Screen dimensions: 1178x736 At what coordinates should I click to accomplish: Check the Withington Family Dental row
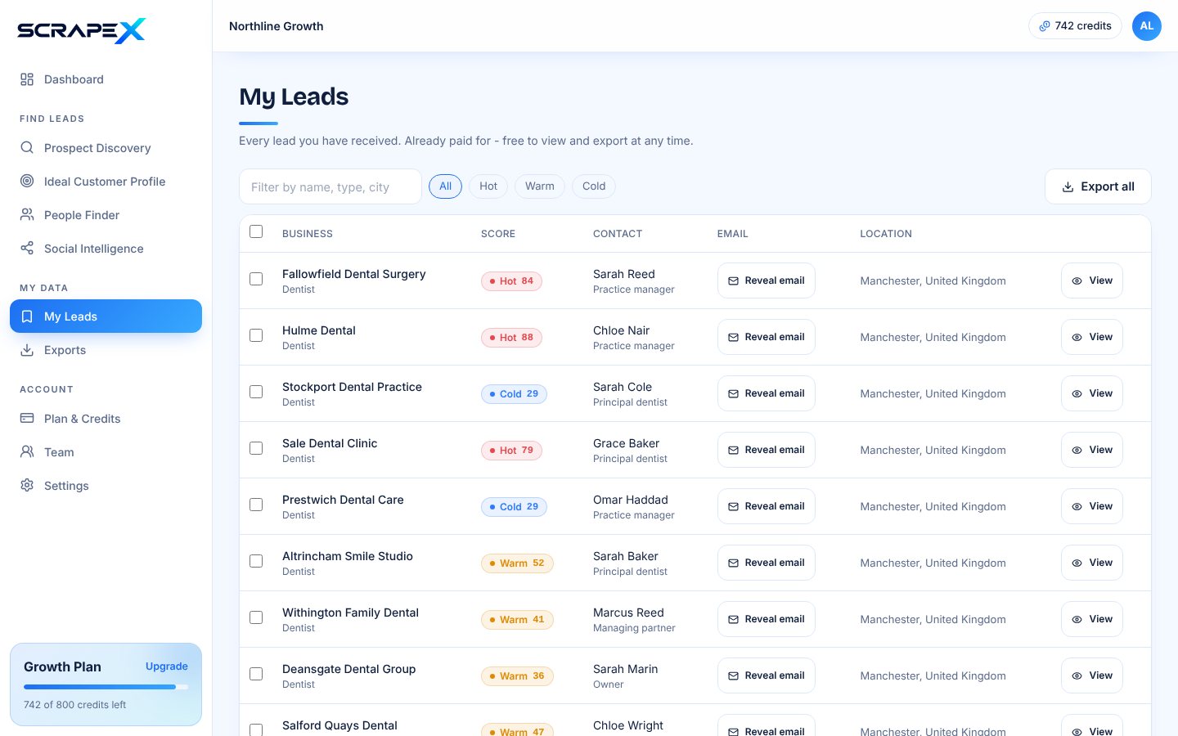[x=256, y=617]
